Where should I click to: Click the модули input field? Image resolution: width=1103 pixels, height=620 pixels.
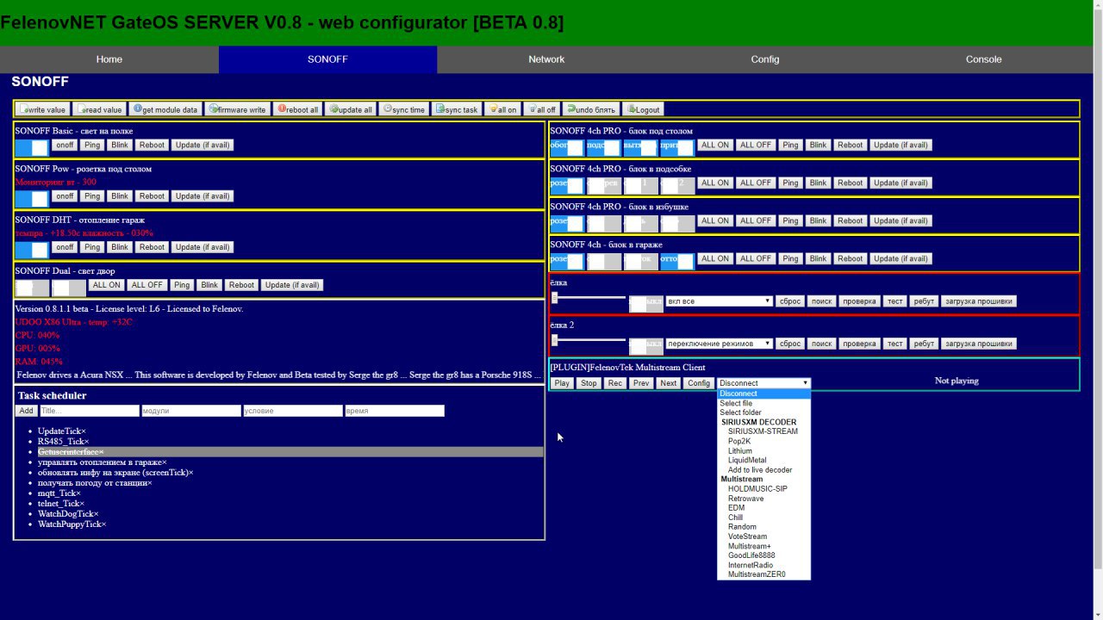pos(191,411)
